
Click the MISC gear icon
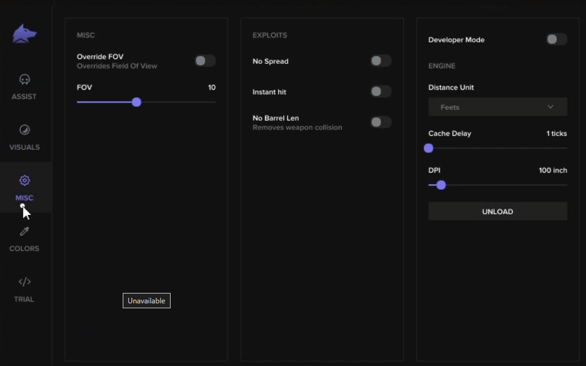click(25, 181)
